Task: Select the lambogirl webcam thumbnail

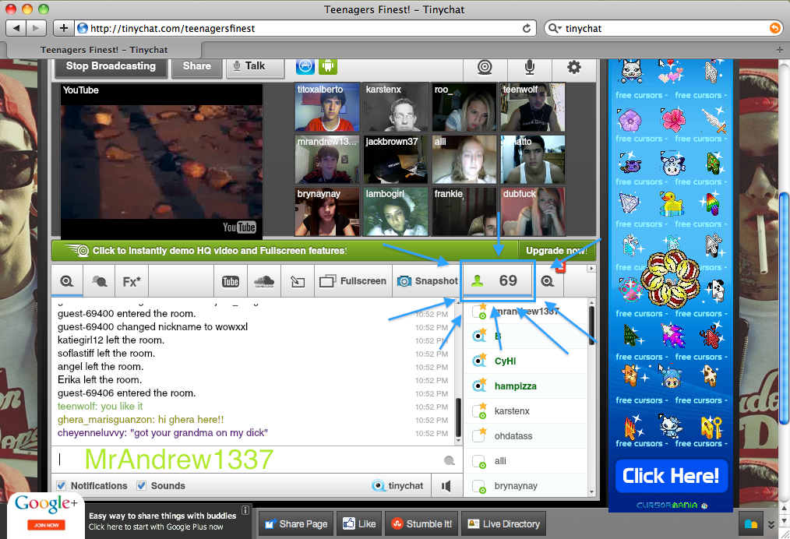Action: coord(396,212)
